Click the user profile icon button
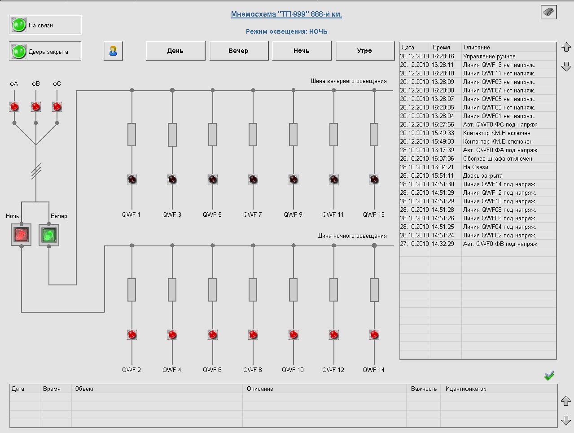 [x=113, y=51]
